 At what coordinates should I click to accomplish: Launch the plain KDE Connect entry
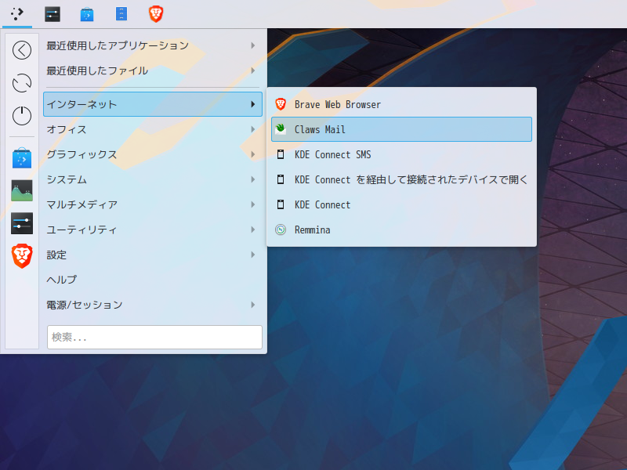(401, 204)
